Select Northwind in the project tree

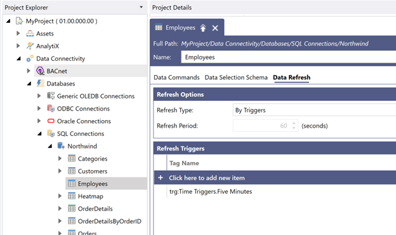tap(82, 146)
